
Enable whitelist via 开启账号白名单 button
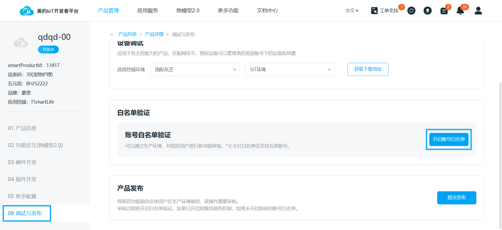pos(449,139)
